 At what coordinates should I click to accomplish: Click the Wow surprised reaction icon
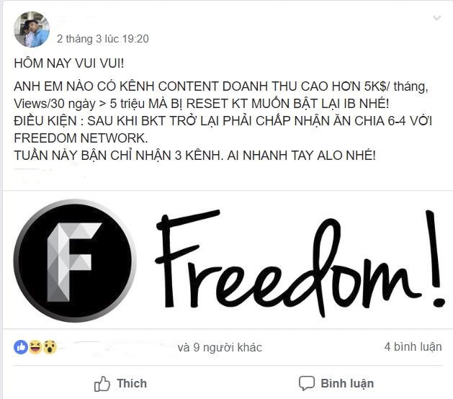pyautogui.click(x=50, y=347)
